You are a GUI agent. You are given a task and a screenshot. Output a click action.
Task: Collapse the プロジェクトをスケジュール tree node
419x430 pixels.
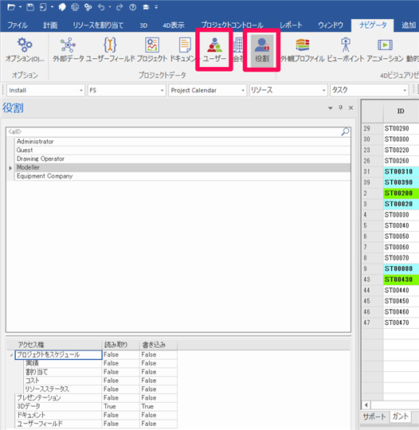click(11, 355)
